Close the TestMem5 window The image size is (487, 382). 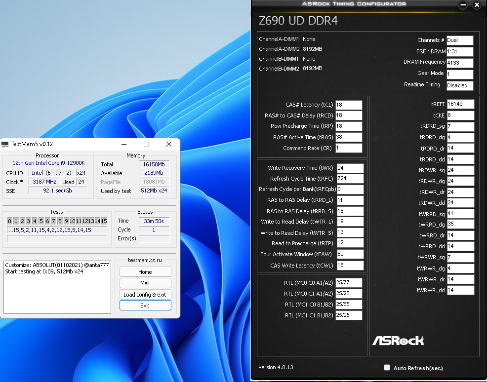coord(168,144)
